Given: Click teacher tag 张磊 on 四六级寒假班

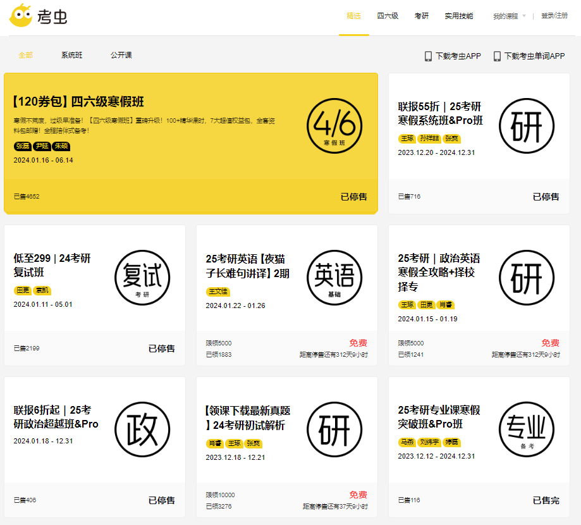Looking at the screenshot, I should (23, 146).
